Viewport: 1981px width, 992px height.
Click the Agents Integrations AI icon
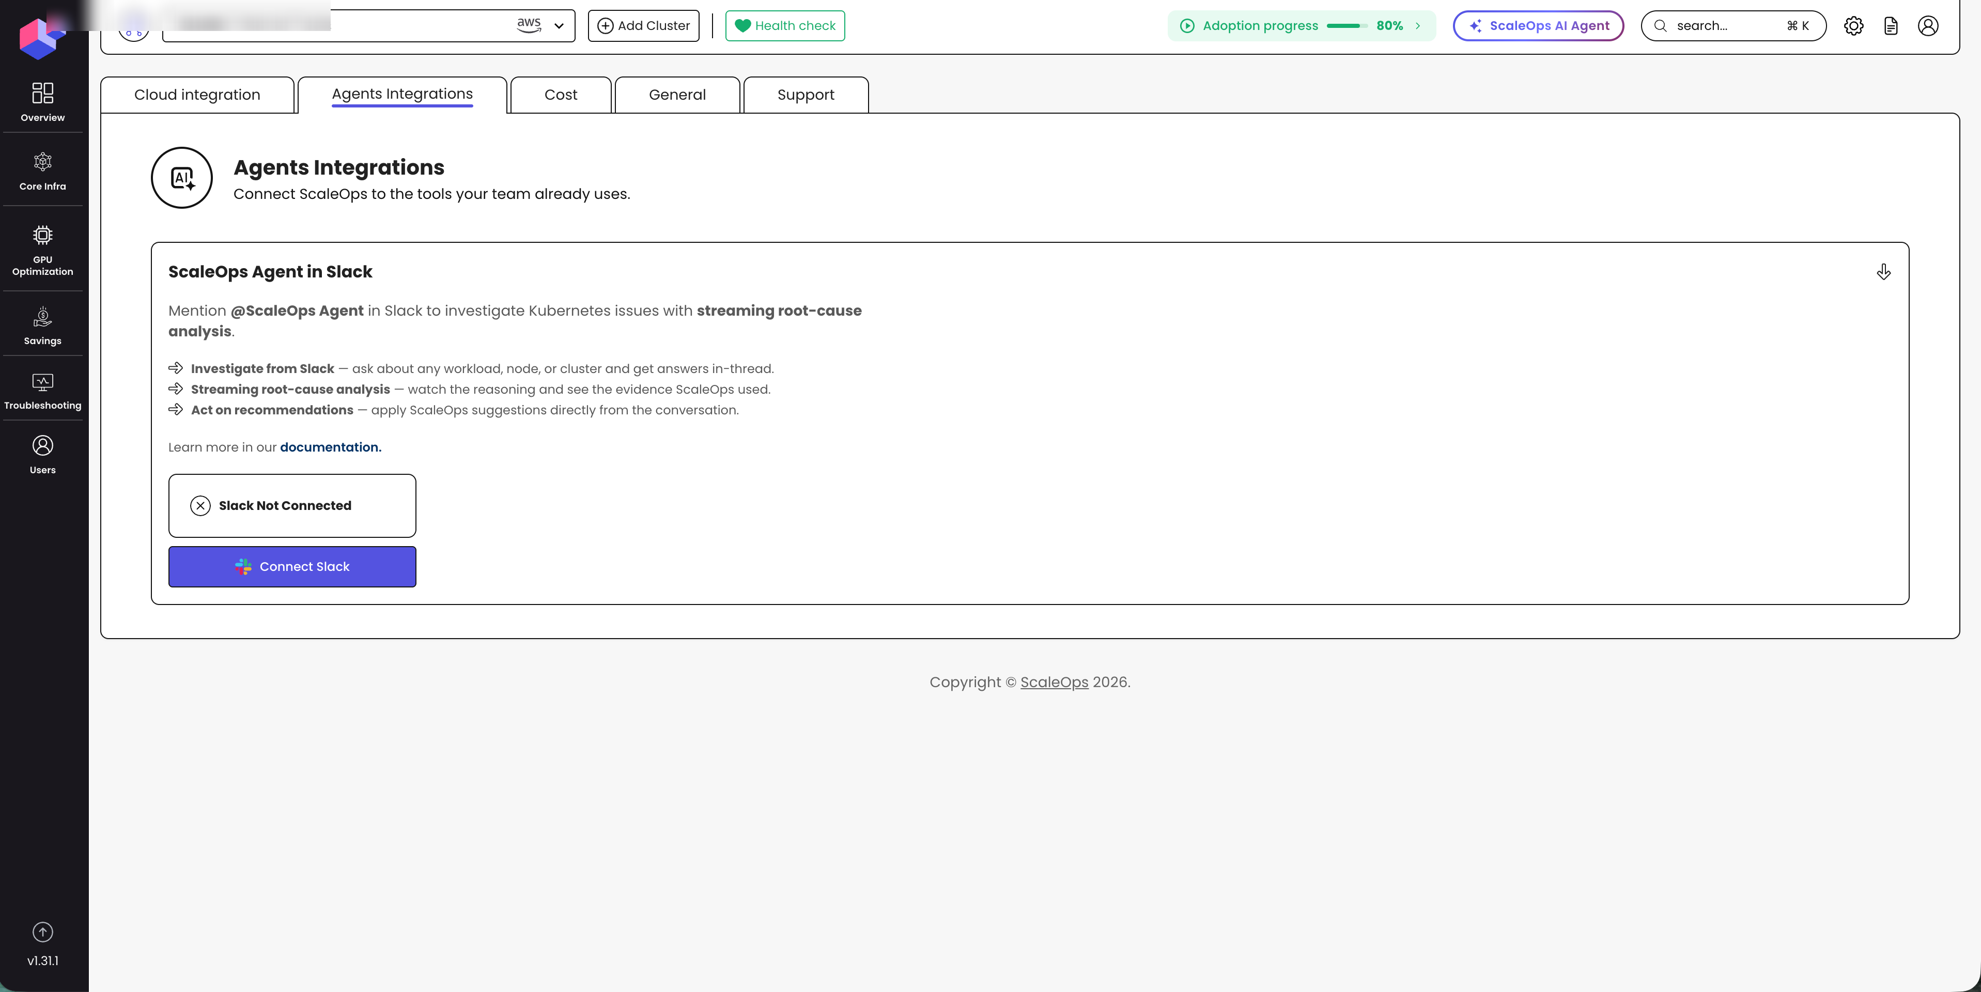[182, 178]
